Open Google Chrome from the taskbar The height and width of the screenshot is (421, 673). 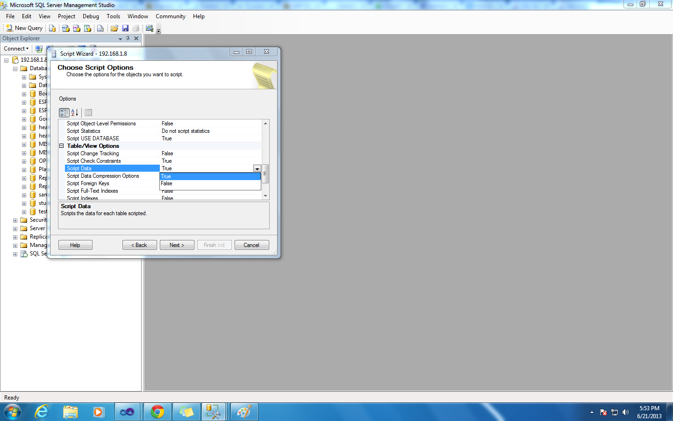158,412
